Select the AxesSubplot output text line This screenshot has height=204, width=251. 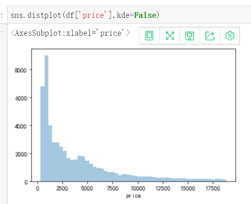70,33
